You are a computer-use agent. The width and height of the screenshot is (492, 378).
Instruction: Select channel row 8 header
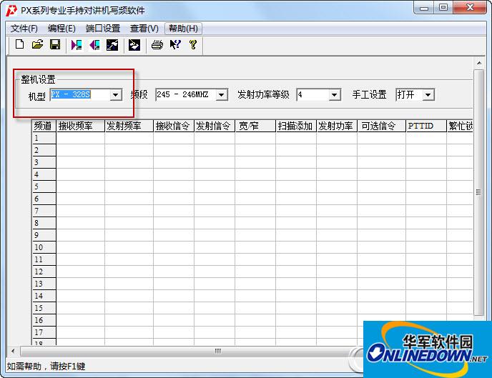tap(44, 223)
